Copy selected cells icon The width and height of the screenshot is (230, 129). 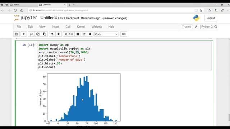coord(38,34)
